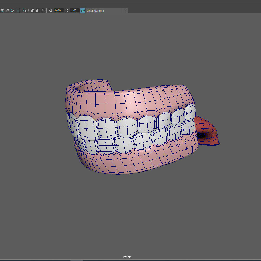Image resolution: width=261 pixels, height=261 pixels.
Task: Click the gamma value field showing 1.00
Action: click(74, 10)
